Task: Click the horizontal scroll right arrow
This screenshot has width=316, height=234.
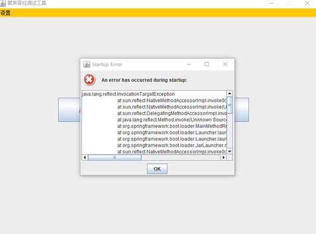Action: [x=223, y=158]
